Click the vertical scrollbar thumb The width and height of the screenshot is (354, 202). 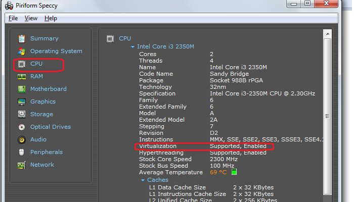coord(327,116)
